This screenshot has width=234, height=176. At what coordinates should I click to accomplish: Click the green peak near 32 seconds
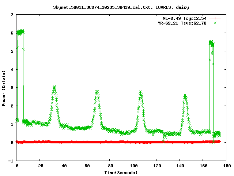click(54, 87)
